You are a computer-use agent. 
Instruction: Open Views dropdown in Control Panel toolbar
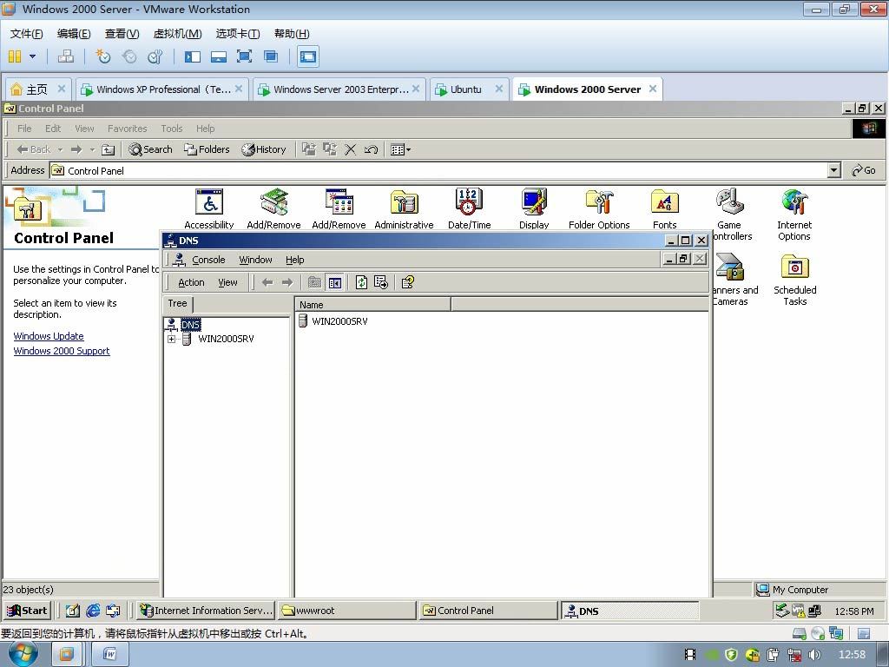[x=400, y=149]
